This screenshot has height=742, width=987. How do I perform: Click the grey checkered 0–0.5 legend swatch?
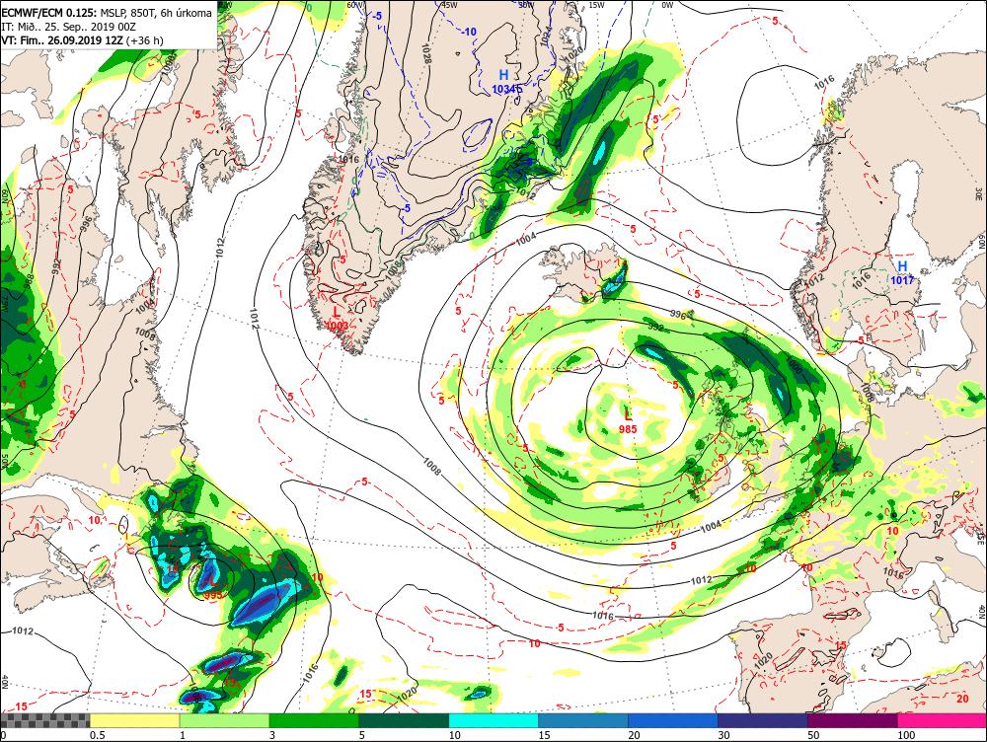click(44, 720)
